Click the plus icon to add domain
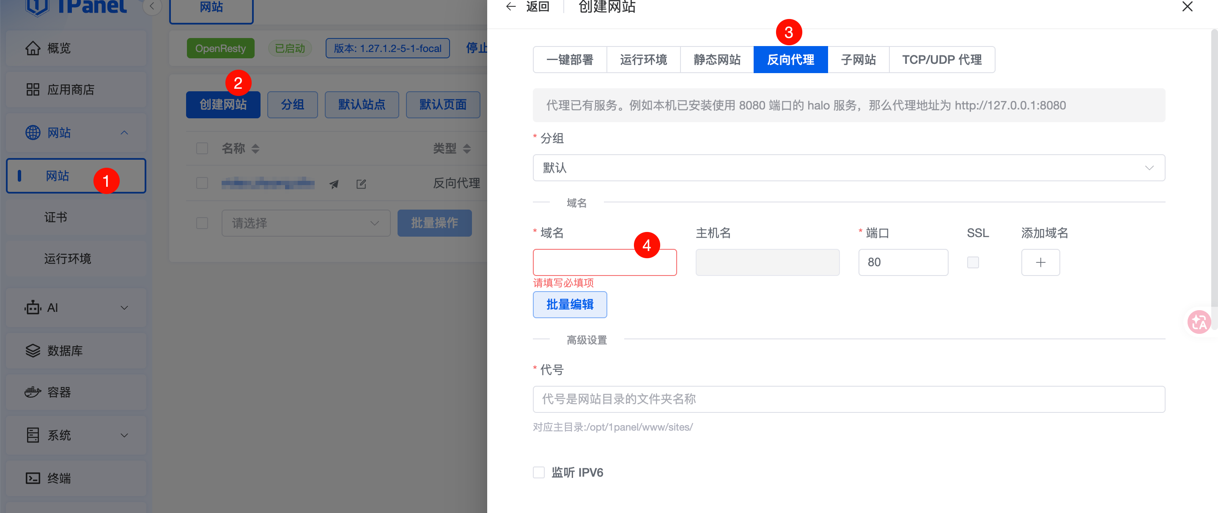Viewport: 1218px width, 513px height. click(x=1040, y=263)
